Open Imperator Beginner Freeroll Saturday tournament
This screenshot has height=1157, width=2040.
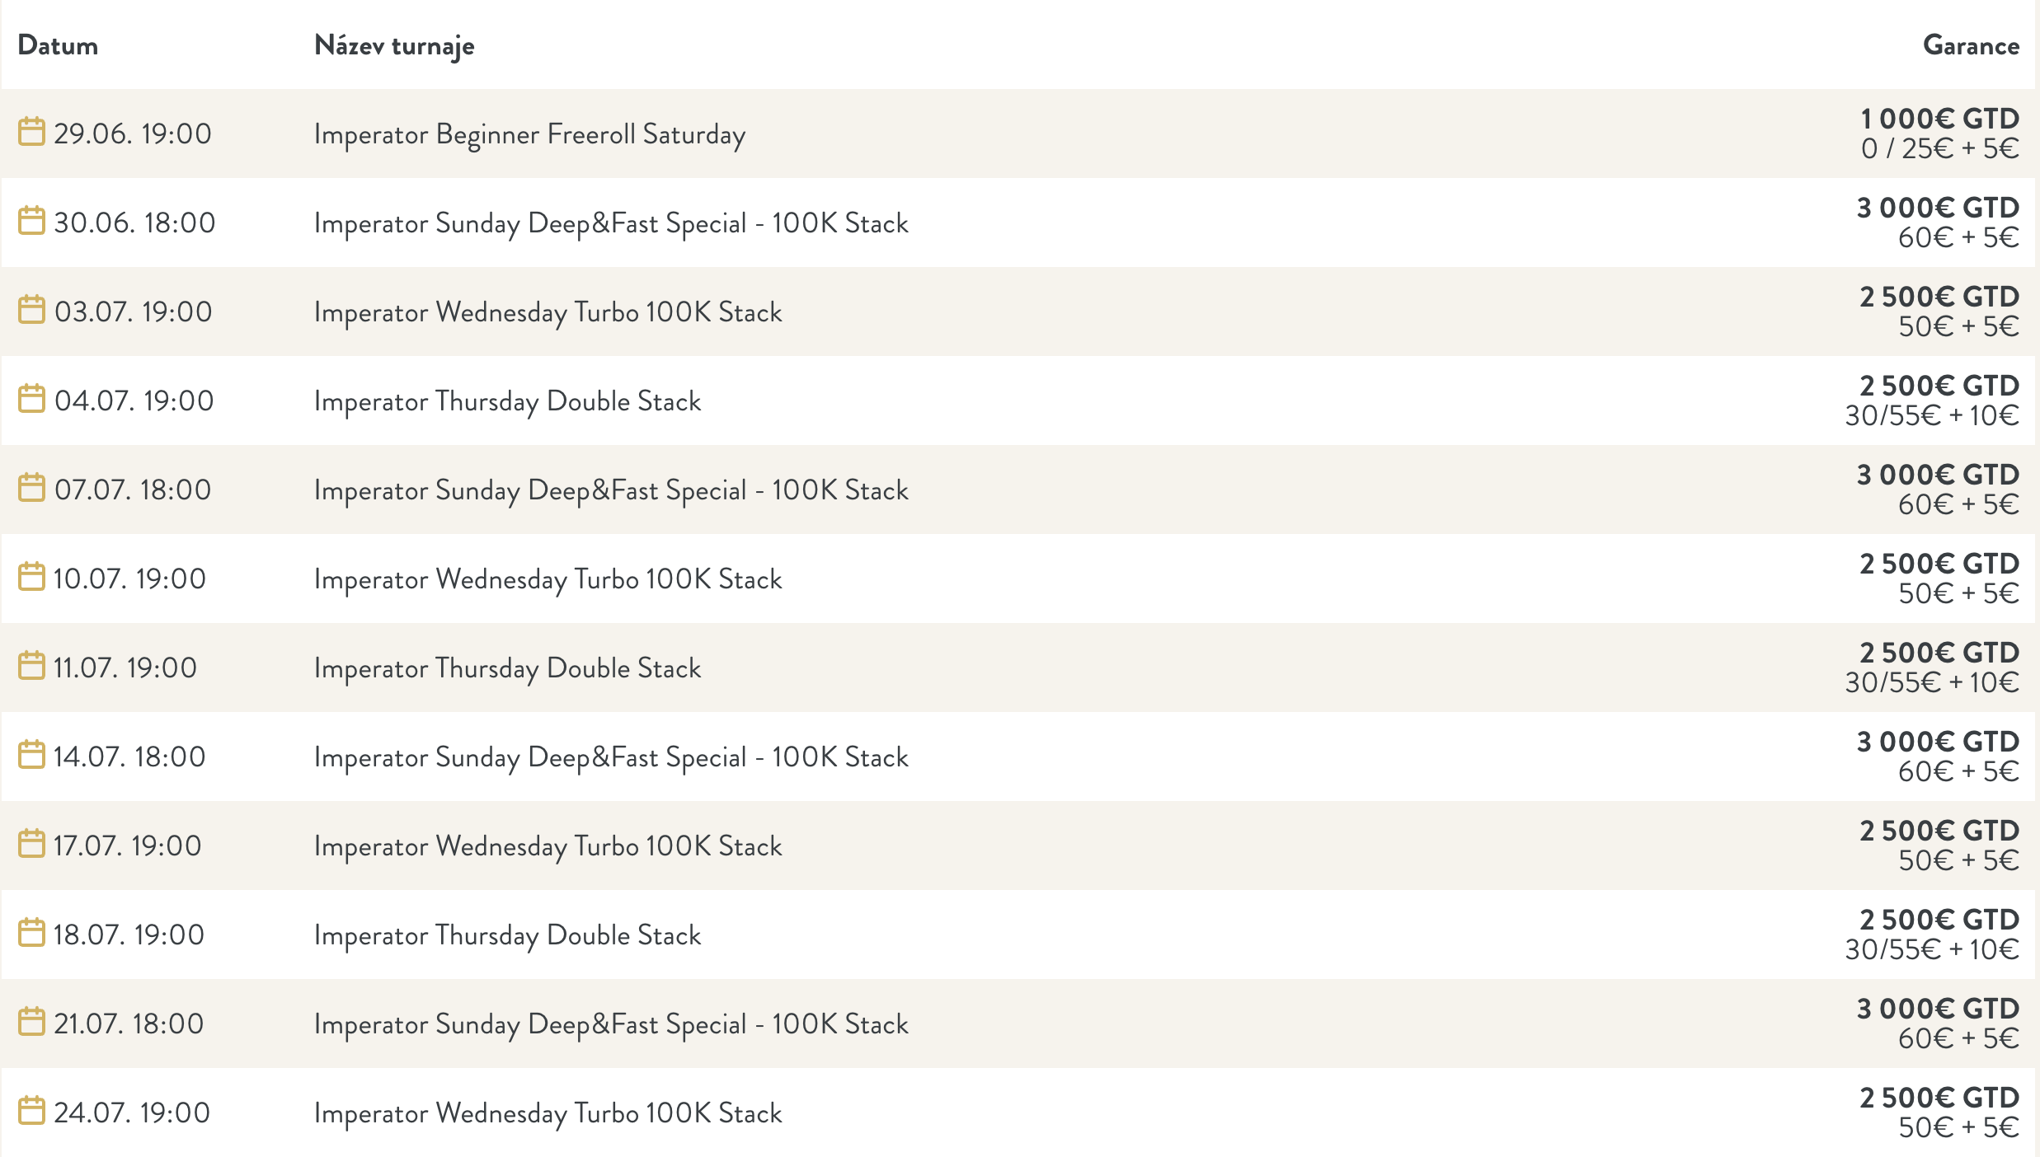pos(529,134)
